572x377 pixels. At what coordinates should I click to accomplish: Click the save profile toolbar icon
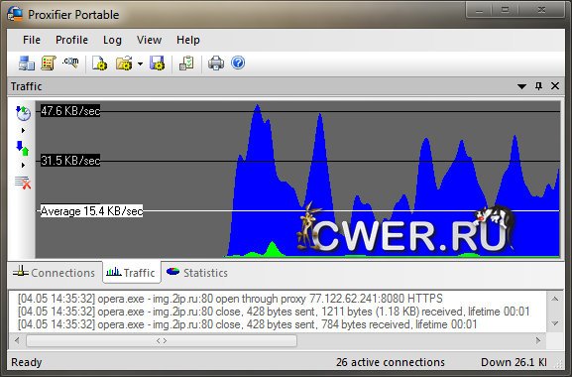[x=158, y=63]
